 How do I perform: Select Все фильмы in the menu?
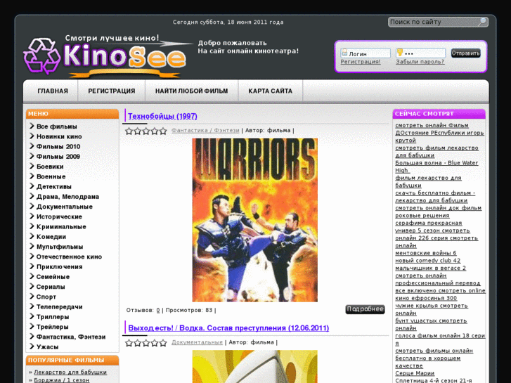click(x=57, y=126)
